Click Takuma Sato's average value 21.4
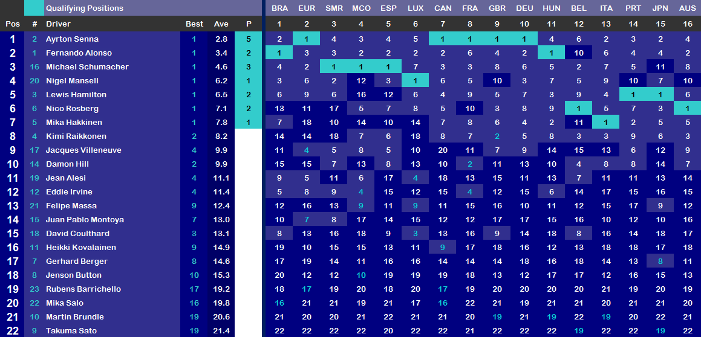This screenshot has height=337, width=701. 221,331
